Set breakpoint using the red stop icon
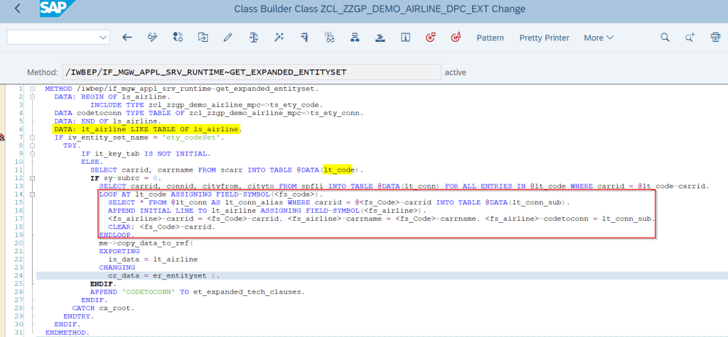Viewport: 728px width, 337px height. click(430, 38)
